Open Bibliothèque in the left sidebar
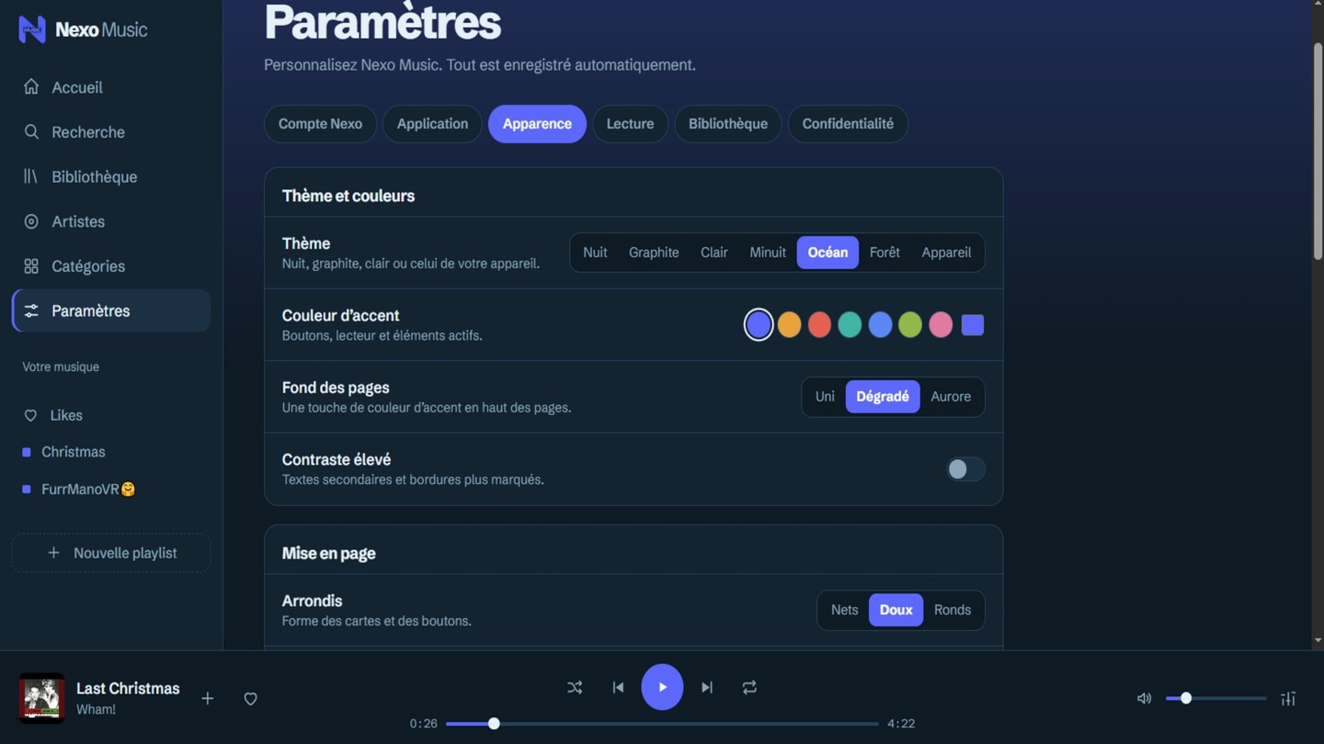Image resolution: width=1324 pixels, height=744 pixels. click(111, 176)
